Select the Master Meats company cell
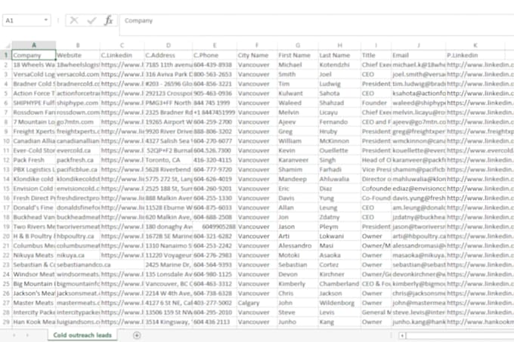 click(x=34, y=303)
